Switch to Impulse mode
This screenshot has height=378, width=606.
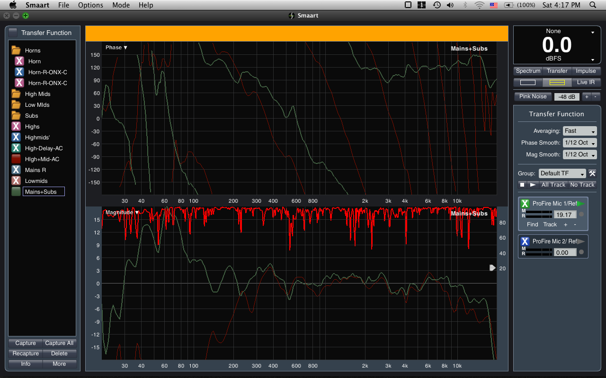point(586,71)
